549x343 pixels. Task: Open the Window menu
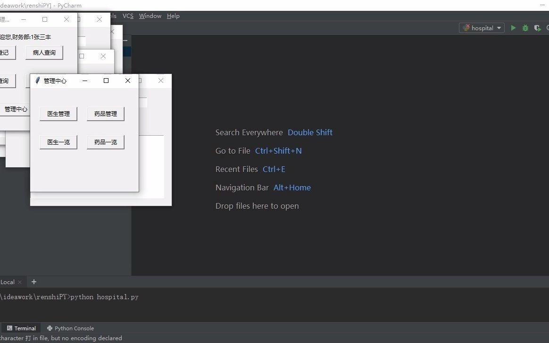tap(150, 16)
